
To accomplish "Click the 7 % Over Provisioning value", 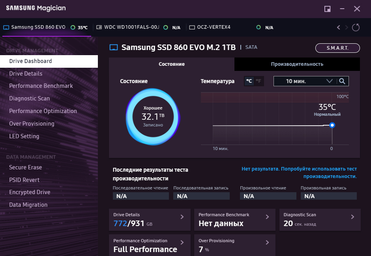I will point(204,249).
